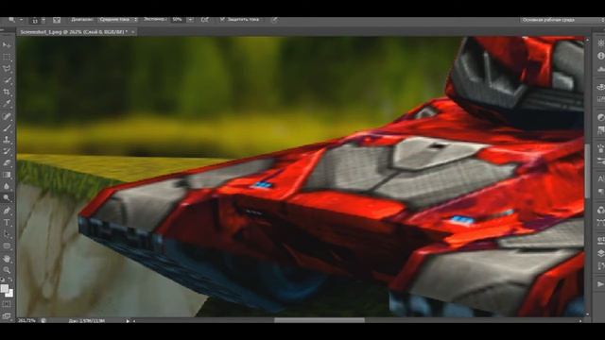Image resolution: width=605 pixels, height=340 pixels.
Task: Select the Dodge tool in toolbox
Action: coord(7,197)
